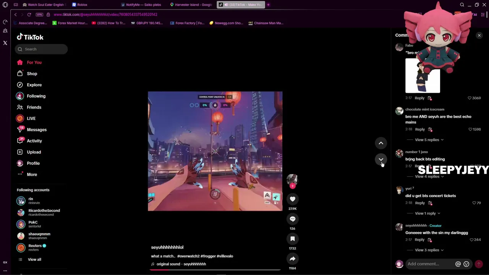Viewport: 489px width, 275px height.
Task: Reply to chocolate mint icecream's comment
Action: (420, 129)
